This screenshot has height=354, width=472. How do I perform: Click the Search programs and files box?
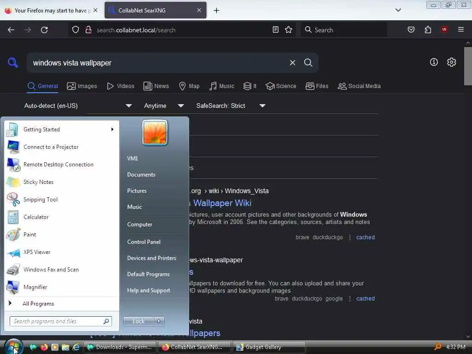coord(60,321)
